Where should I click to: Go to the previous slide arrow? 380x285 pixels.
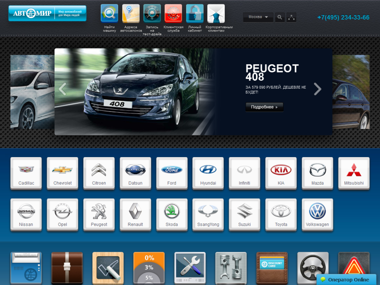(x=62, y=89)
